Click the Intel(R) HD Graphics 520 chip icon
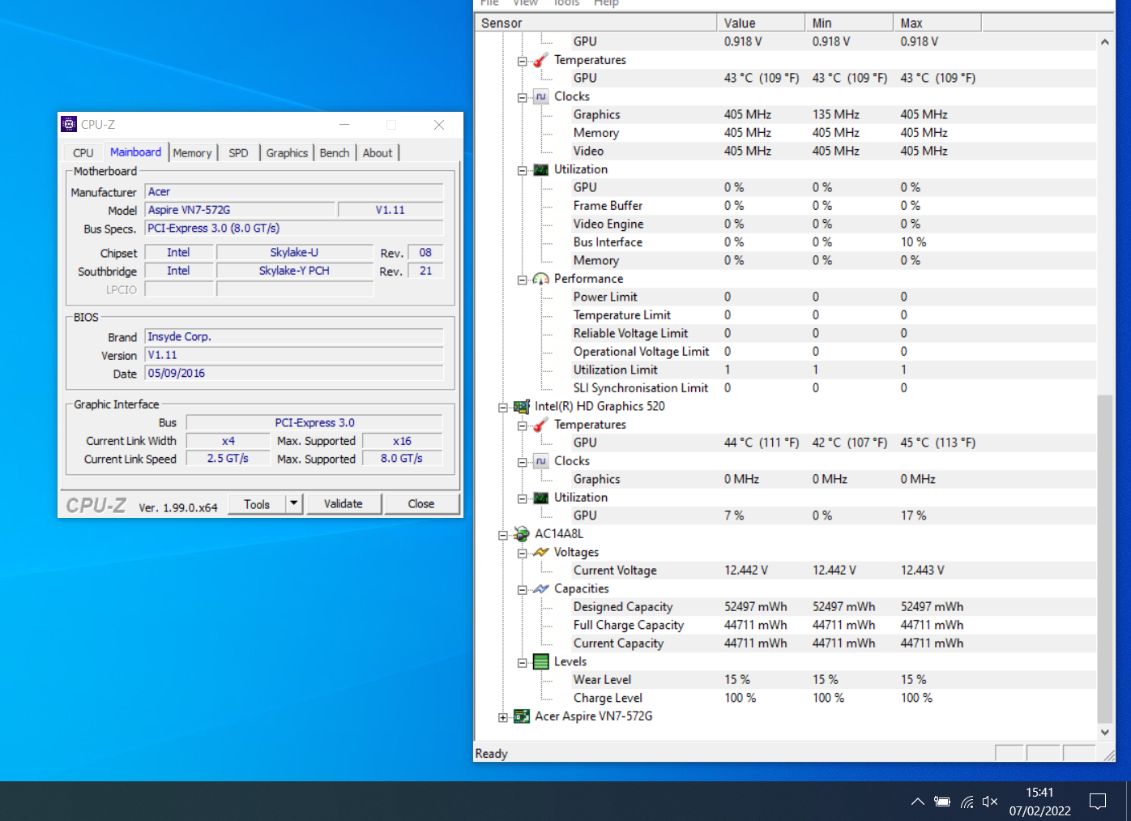The width and height of the screenshot is (1131, 821). 522,407
